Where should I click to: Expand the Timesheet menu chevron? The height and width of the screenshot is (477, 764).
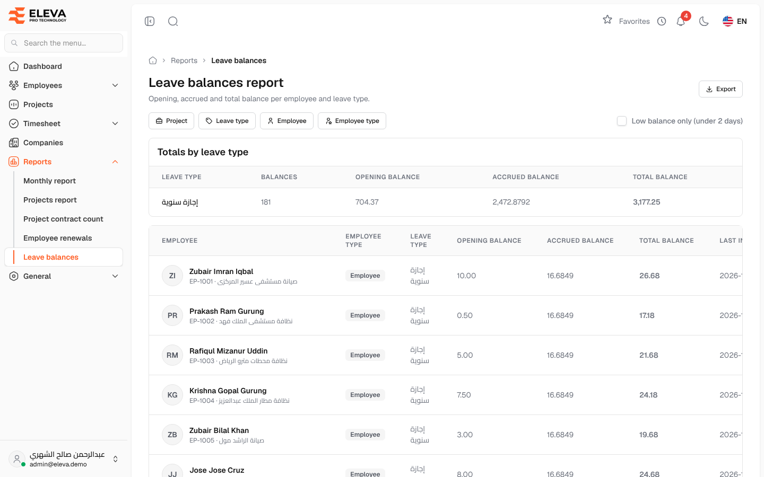click(115, 123)
